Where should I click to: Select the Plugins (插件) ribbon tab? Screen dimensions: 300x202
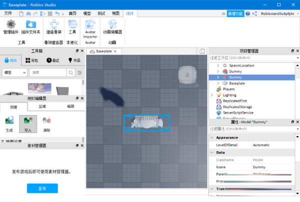point(130,13)
